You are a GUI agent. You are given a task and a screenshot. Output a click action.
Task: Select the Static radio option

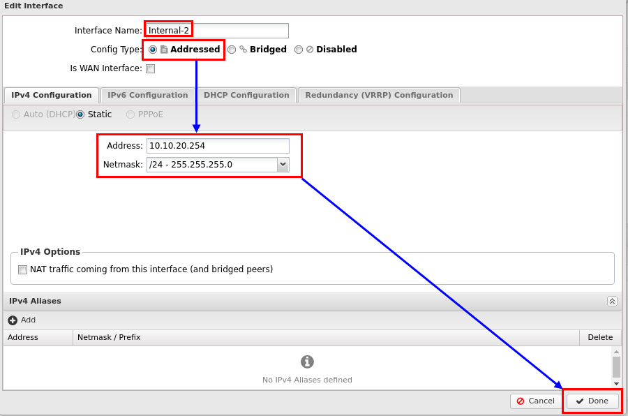coord(80,114)
